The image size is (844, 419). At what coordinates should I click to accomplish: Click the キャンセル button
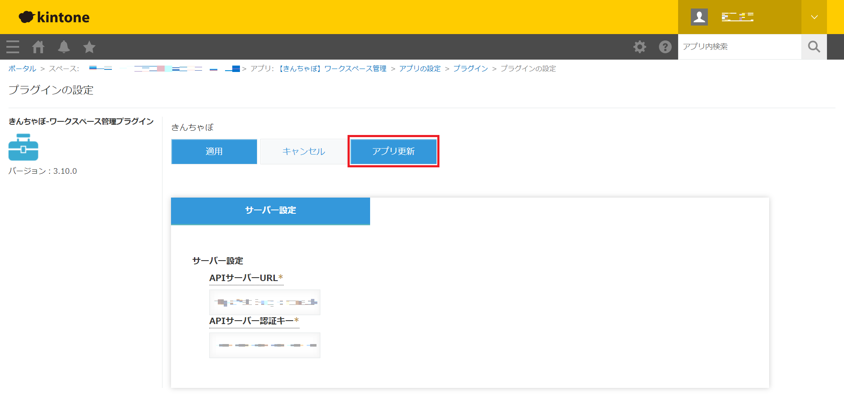pos(303,152)
